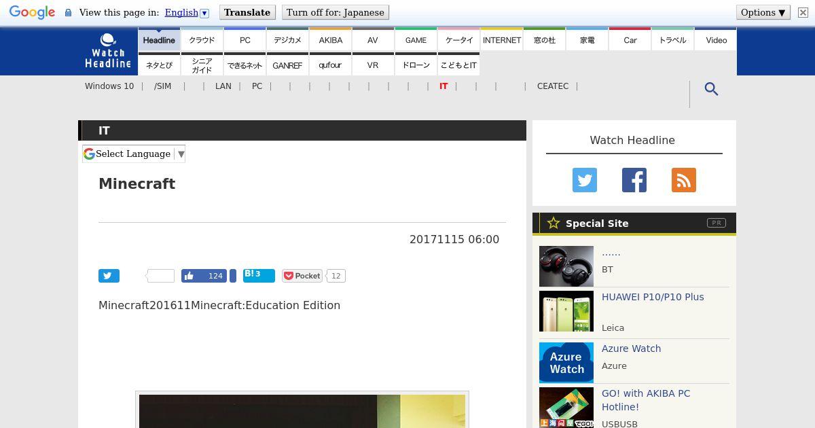The width and height of the screenshot is (815, 428).
Task: Click the Translate button
Action: [247, 12]
